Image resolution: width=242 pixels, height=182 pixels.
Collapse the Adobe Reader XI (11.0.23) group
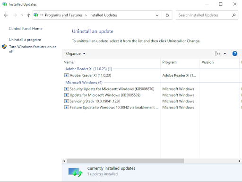pos(89,69)
